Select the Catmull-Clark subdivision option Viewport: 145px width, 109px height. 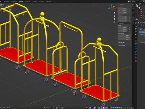[142, 32]
